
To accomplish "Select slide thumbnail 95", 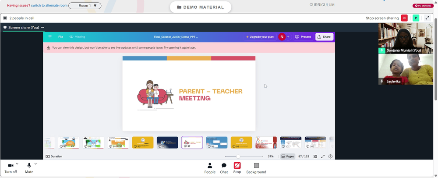I will coord(143,142).
